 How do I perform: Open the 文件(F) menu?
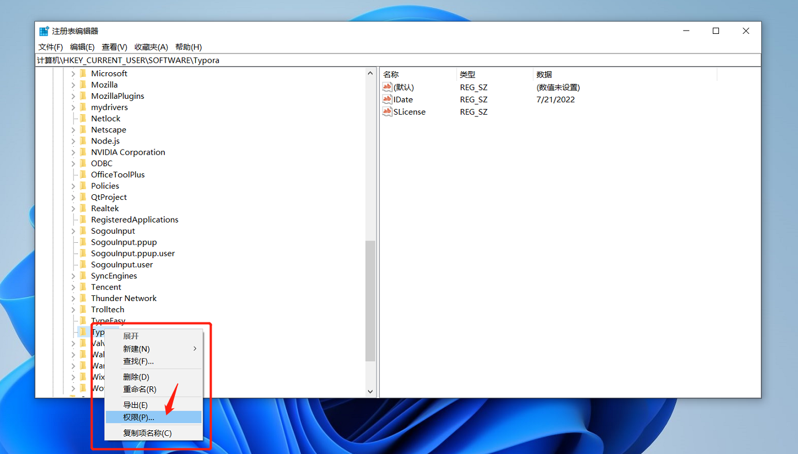coord(51,47)
